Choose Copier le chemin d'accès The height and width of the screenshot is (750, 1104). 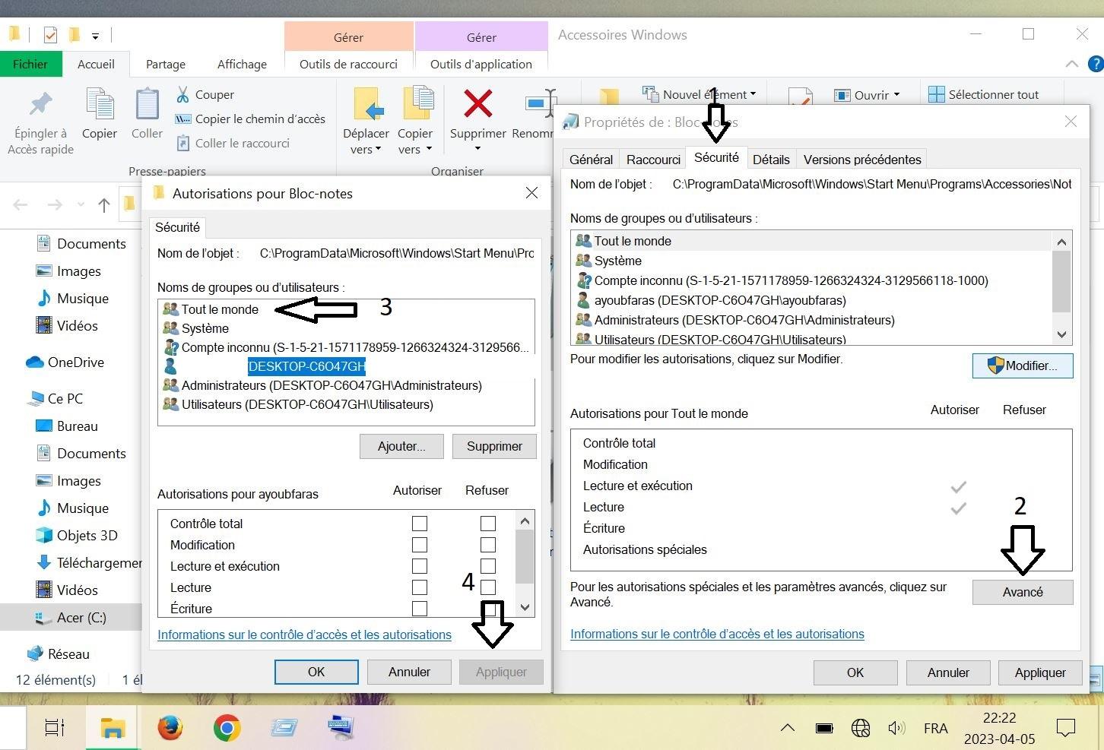pyautogui.click(x=250, y=119)
